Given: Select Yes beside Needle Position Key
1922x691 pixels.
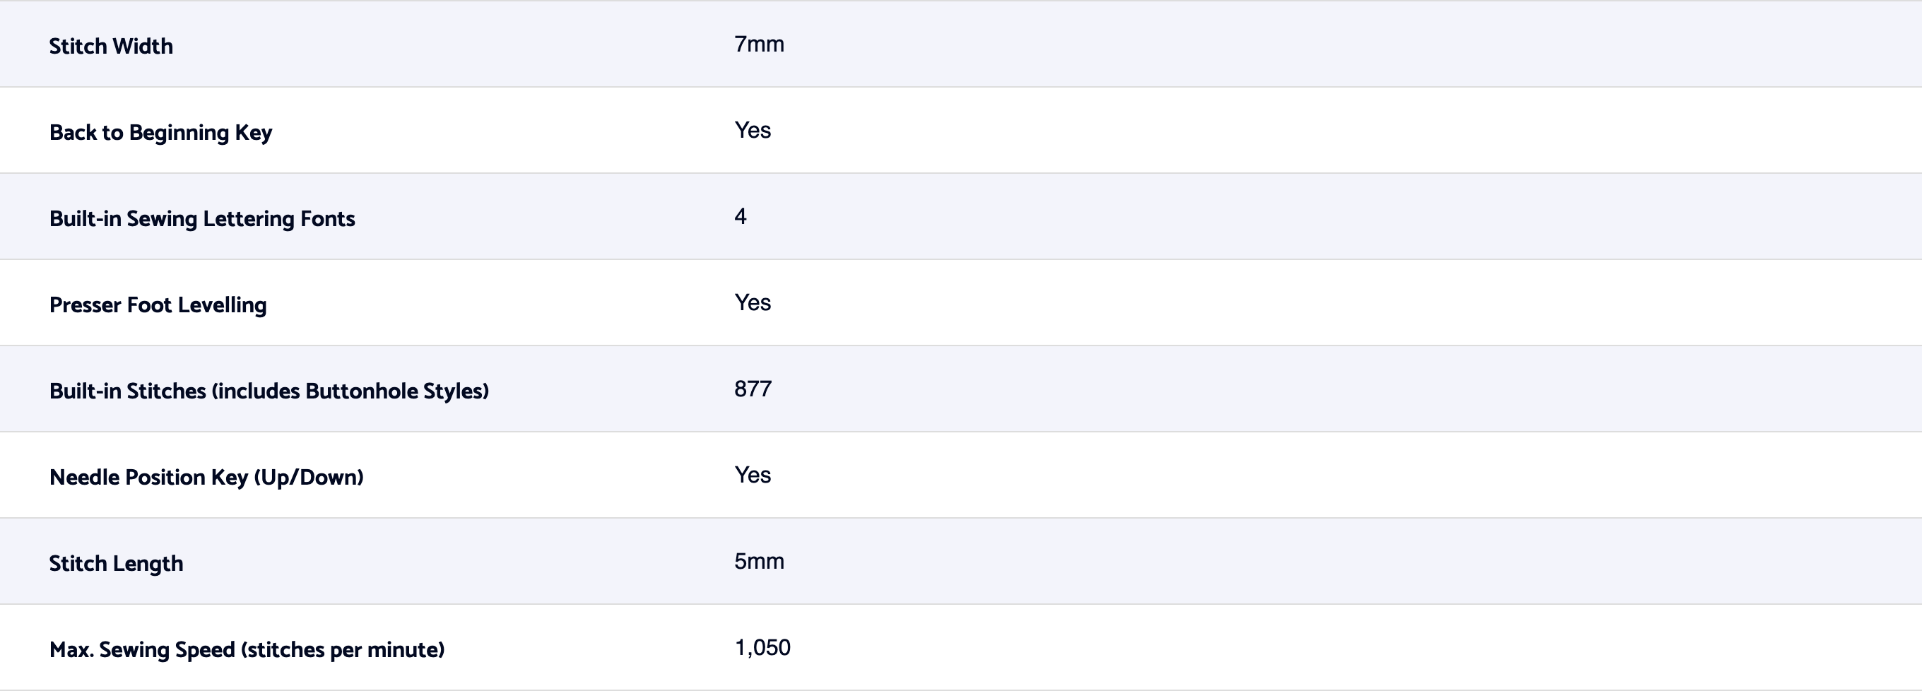Looking at the screenshot, I should (x=752, y=475).
